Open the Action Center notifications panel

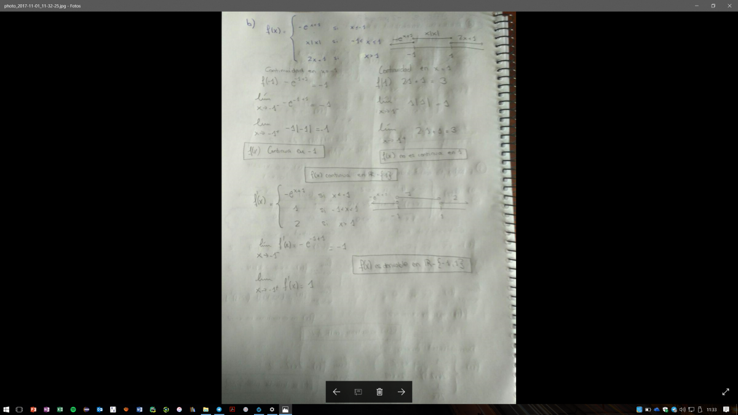726,409
